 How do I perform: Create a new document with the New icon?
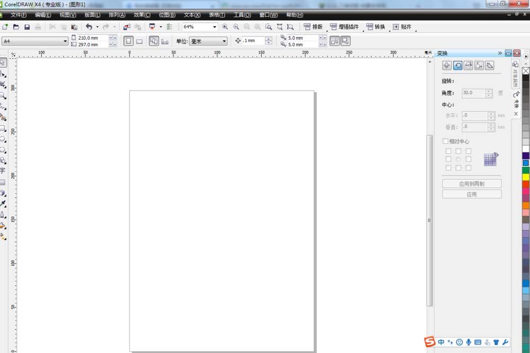(5, 26)
